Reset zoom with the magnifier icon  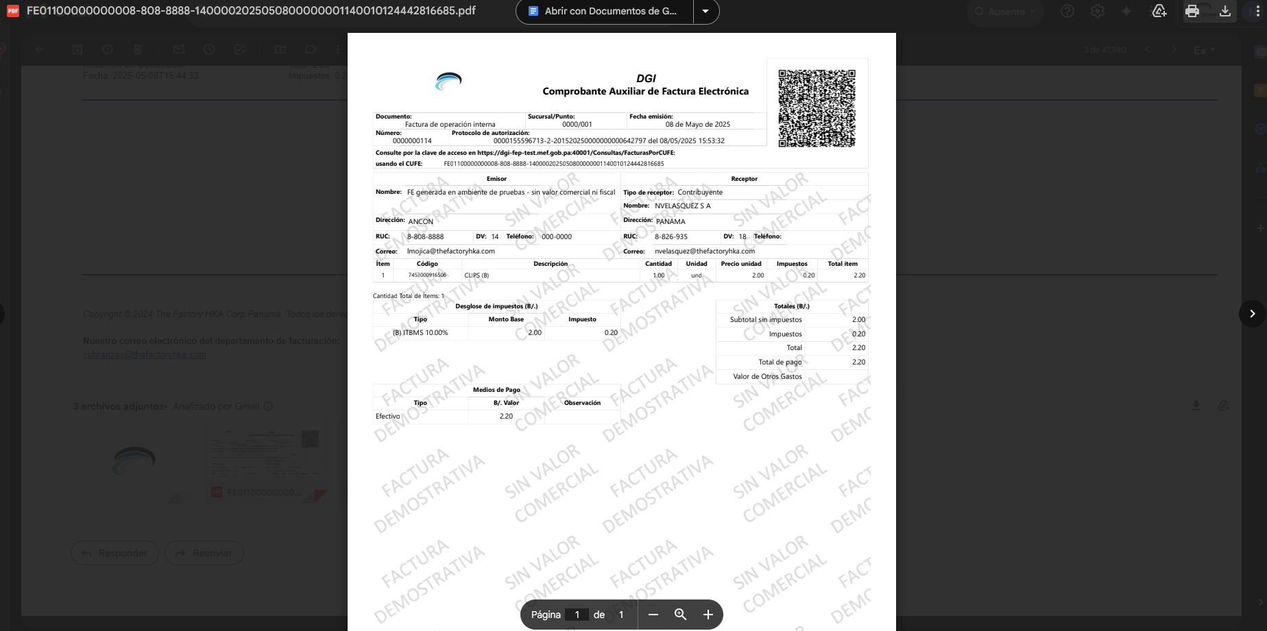tap(680, 615)
